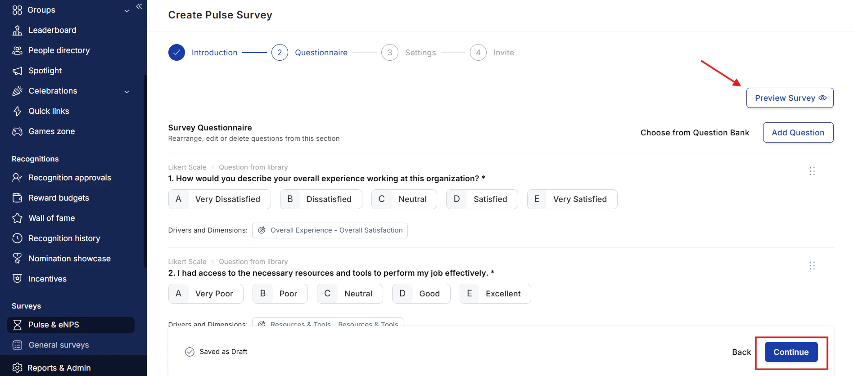
Task: Open Nomination showcase page
Action: 69,259
